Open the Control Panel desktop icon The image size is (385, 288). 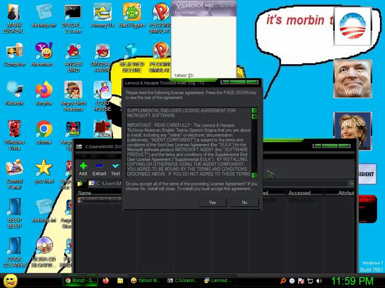click(x=15, y=174)
